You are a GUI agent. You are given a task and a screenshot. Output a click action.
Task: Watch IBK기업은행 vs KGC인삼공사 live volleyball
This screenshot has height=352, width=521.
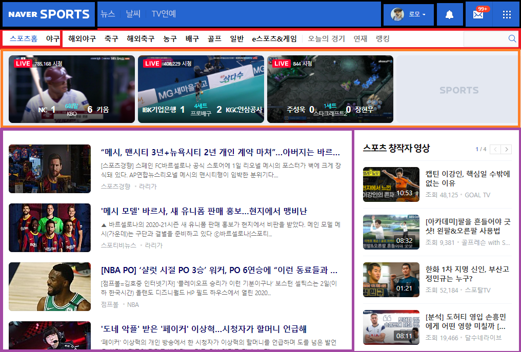pos(201,89)
